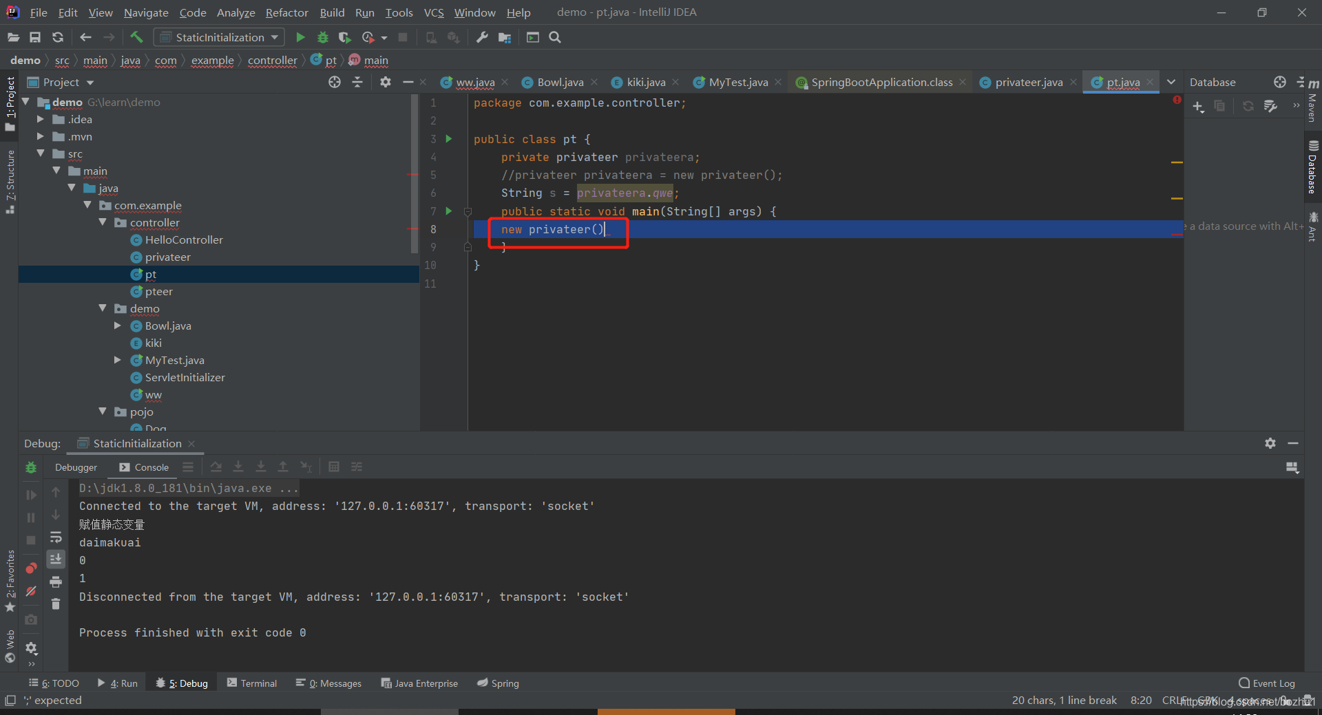
Task: Rerun debug session with the green bug icon
Action: [31, 467]
